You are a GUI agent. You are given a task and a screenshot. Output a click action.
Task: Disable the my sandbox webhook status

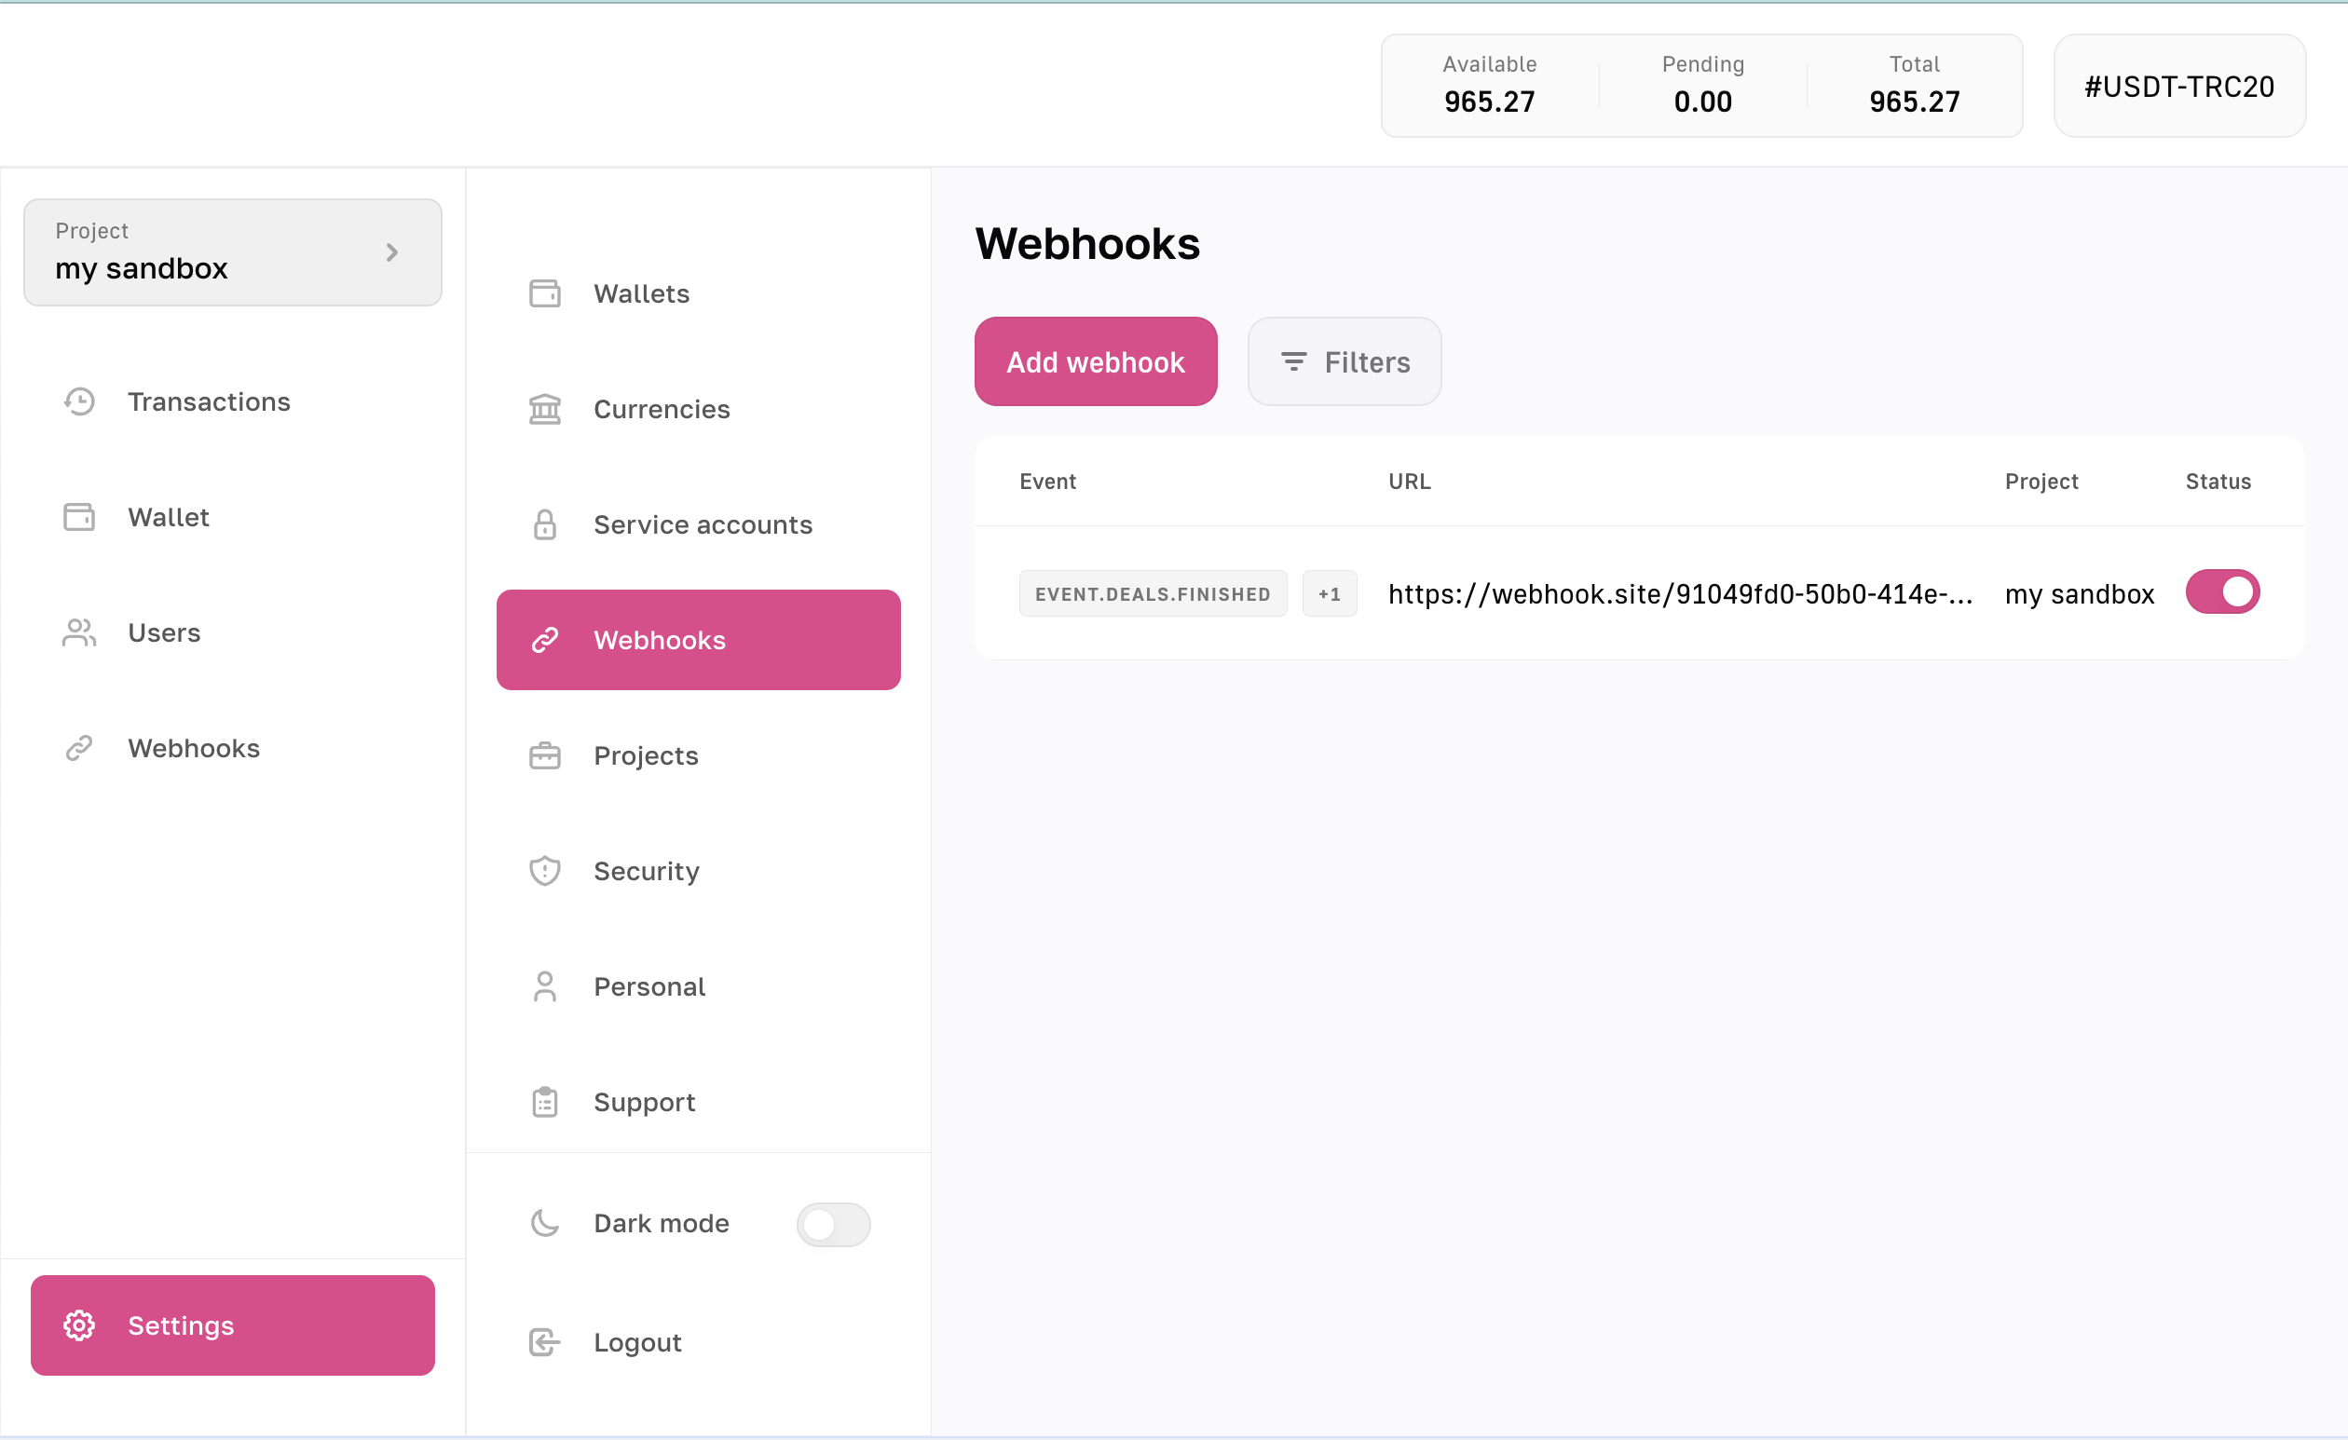click(x=2221, y=592)
